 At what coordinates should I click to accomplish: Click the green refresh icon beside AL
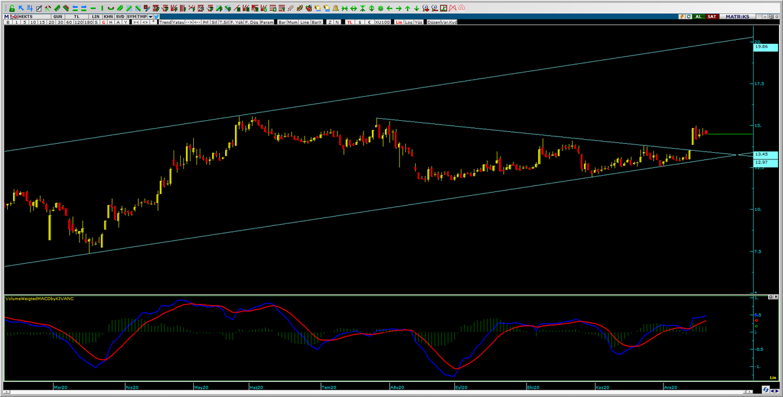[689, 16]
